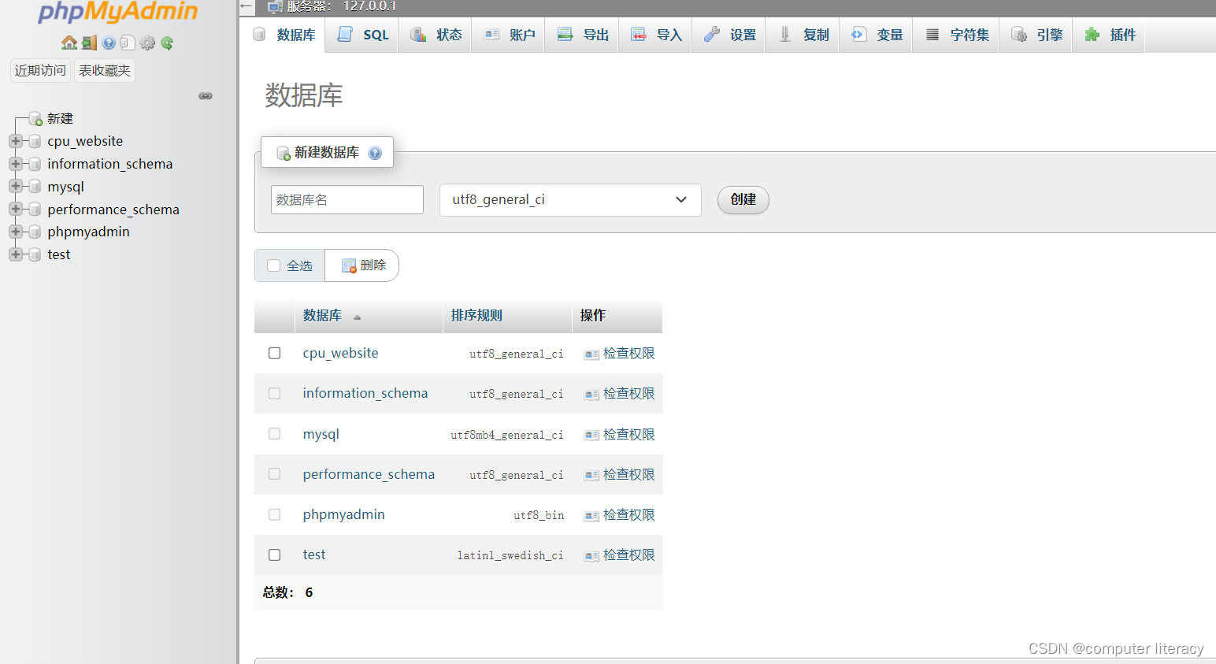Go to phpMyAdmin home via house icon

point(69,43)
